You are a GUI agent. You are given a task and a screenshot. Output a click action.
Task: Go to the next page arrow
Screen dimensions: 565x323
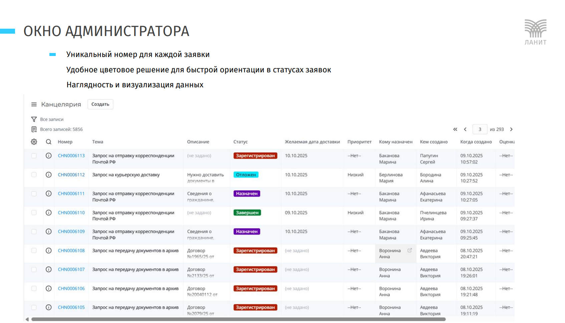click(x=511, y=129)
